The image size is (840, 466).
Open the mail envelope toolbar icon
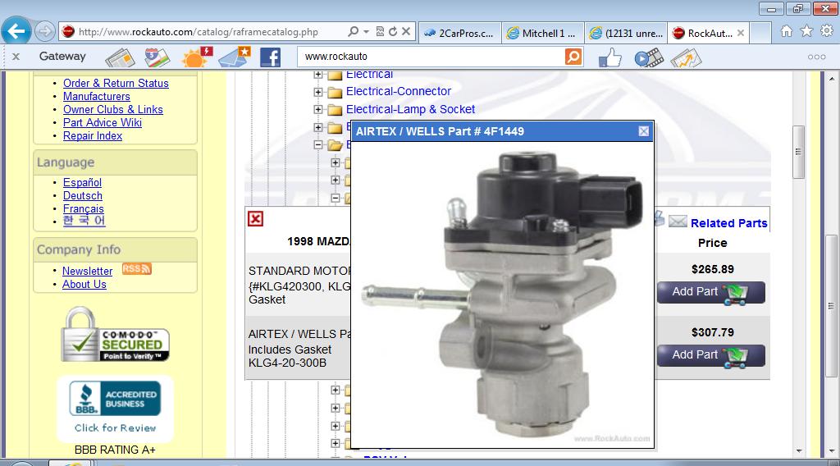pyautogui.click(x=235, y=57)
